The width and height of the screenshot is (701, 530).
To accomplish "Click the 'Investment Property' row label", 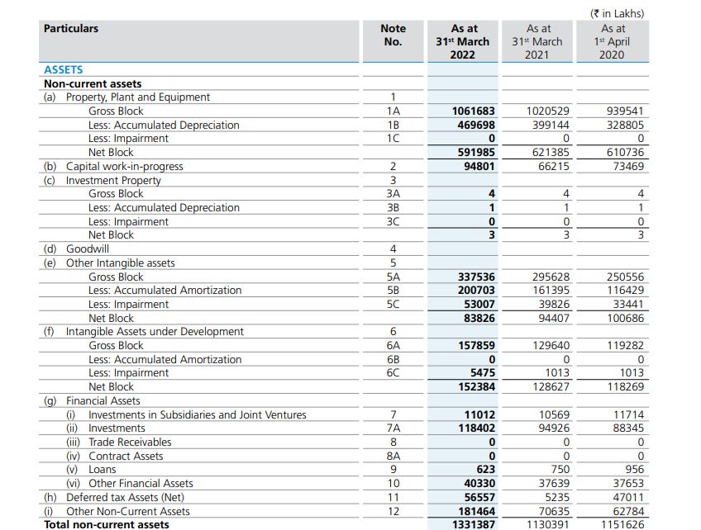I will pyautogui.click(x=113, y=181).
